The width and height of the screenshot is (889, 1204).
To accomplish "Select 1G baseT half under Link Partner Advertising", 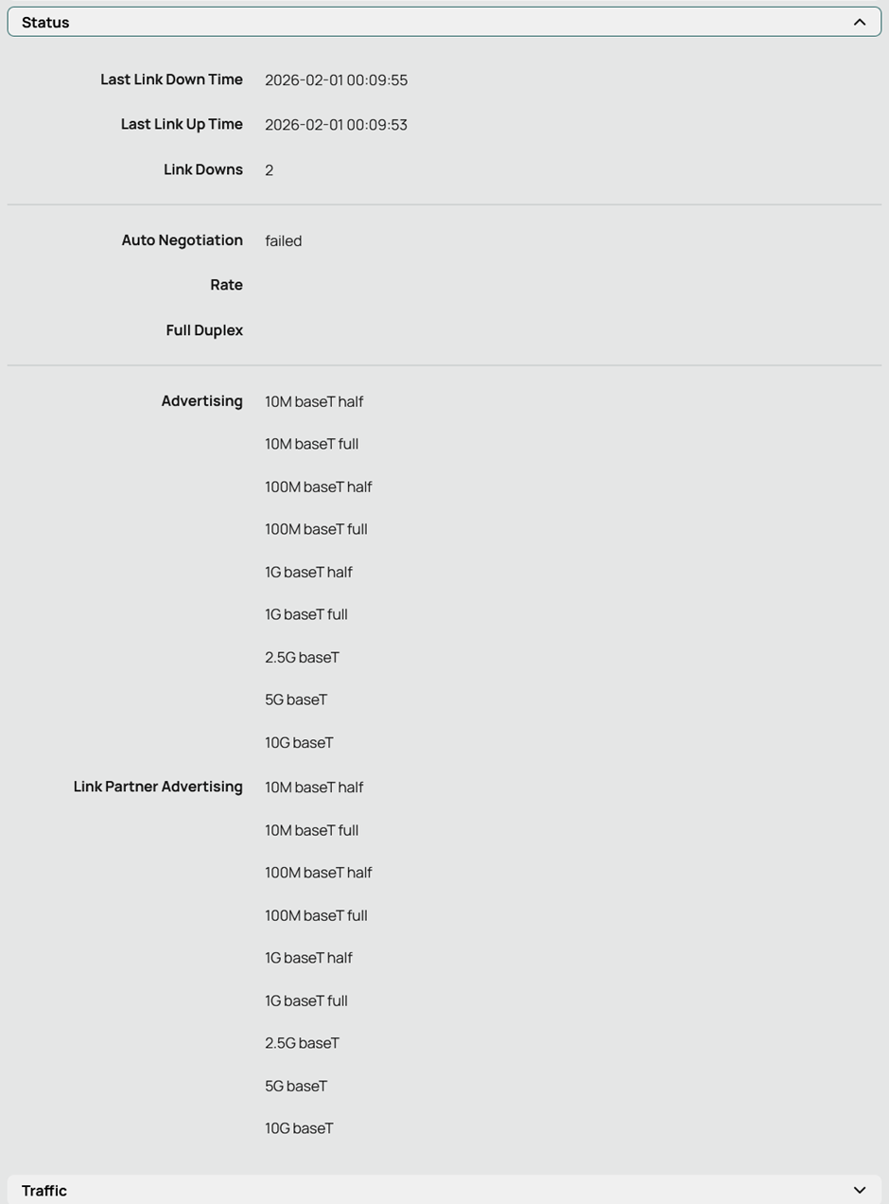I will [x=308, y=958].
